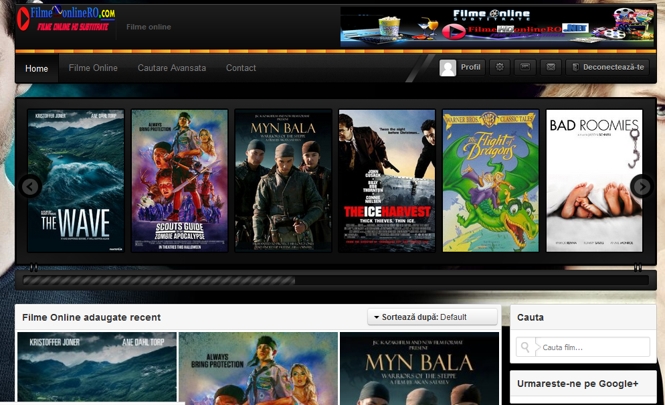Click the magnifier icon in the Cauta box
Viewport: 665px width, 405px height.
(x=525, y=347)
